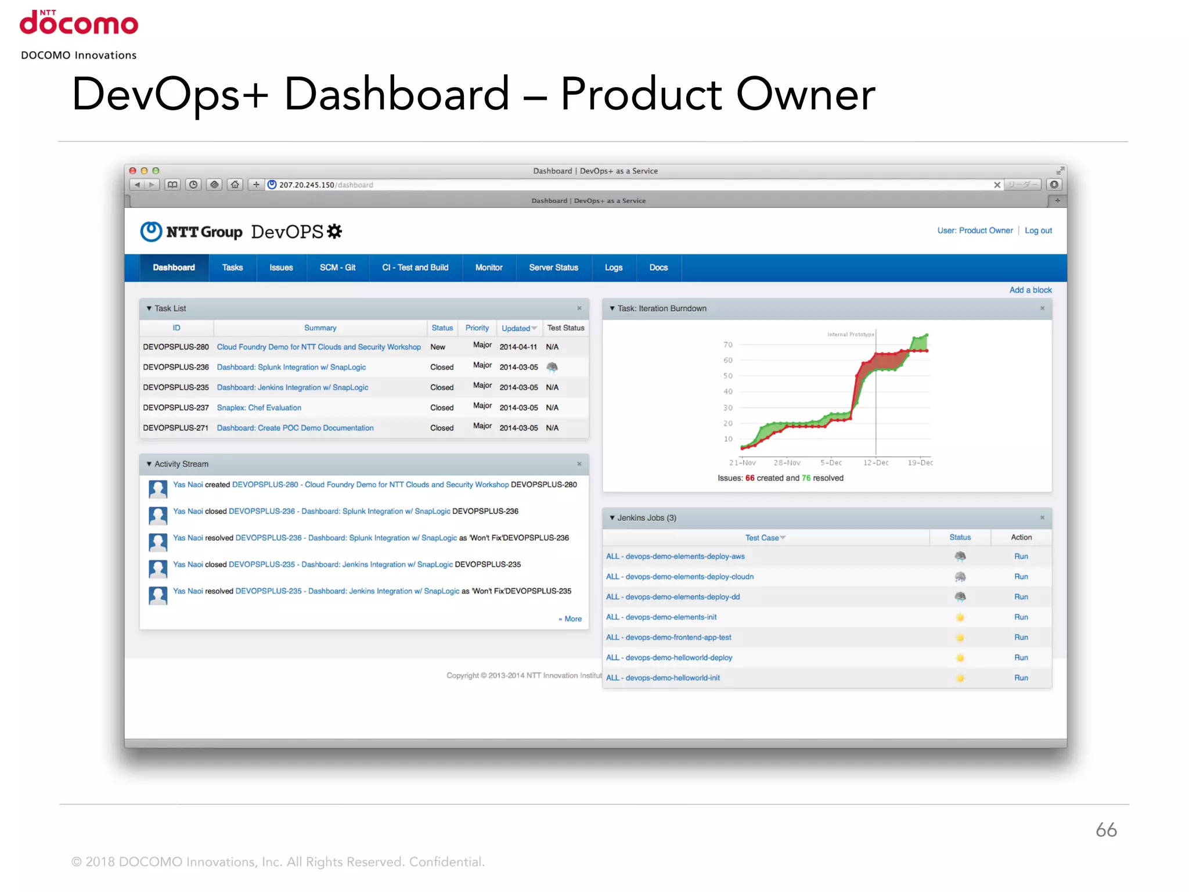Open the CI - Test and Build tab

[x=416, y=268]
